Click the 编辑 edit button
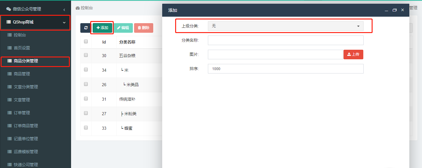 pos(123,28)
